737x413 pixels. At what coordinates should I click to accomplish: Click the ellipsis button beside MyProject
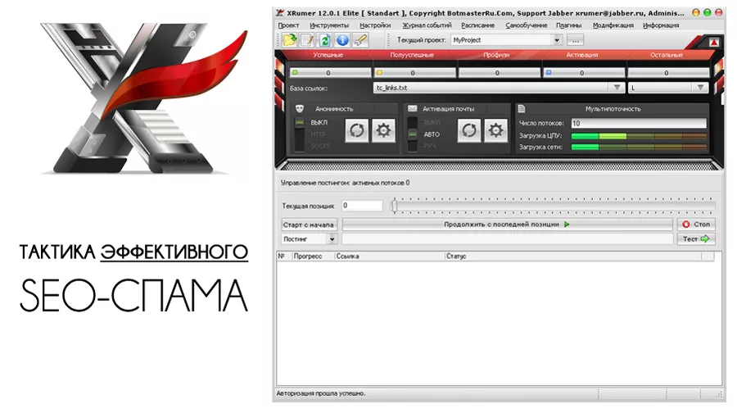[x=576, y=40]
